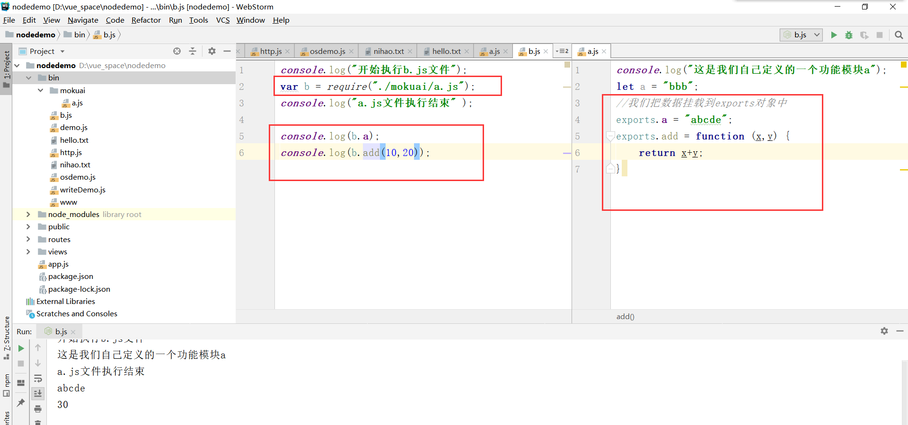
Task: Open the Navigate menu
Action: coord(83,20)
